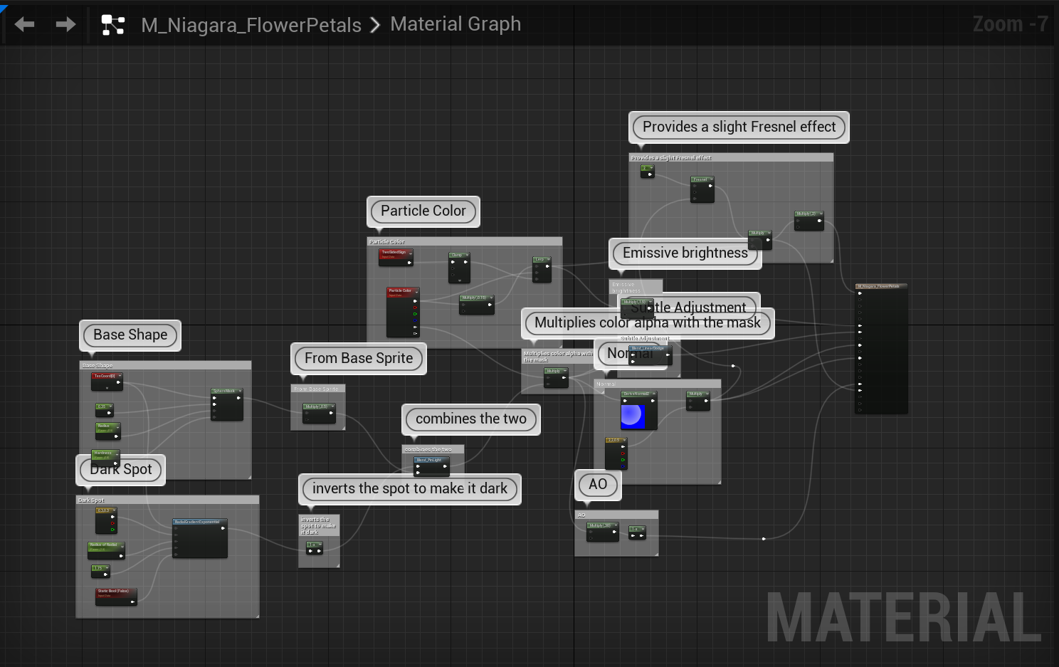
Task: Select the Static Bool (False) node
Action: point(116,597)
